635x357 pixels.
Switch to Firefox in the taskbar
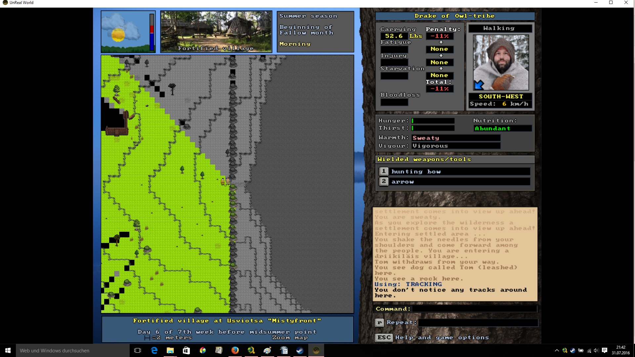click(235, 350)
